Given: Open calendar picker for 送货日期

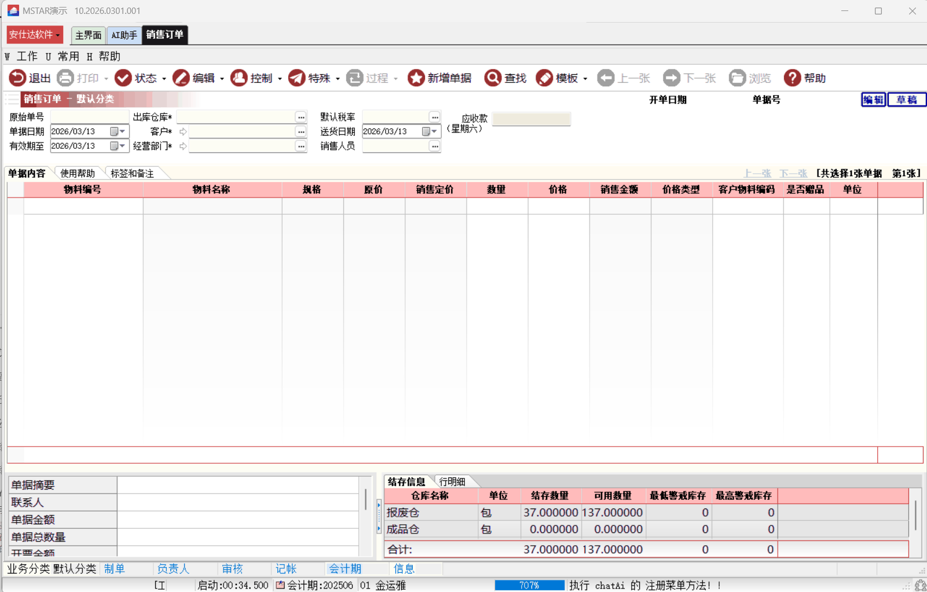Looking at the screenshot, I should tap(426, 131).
